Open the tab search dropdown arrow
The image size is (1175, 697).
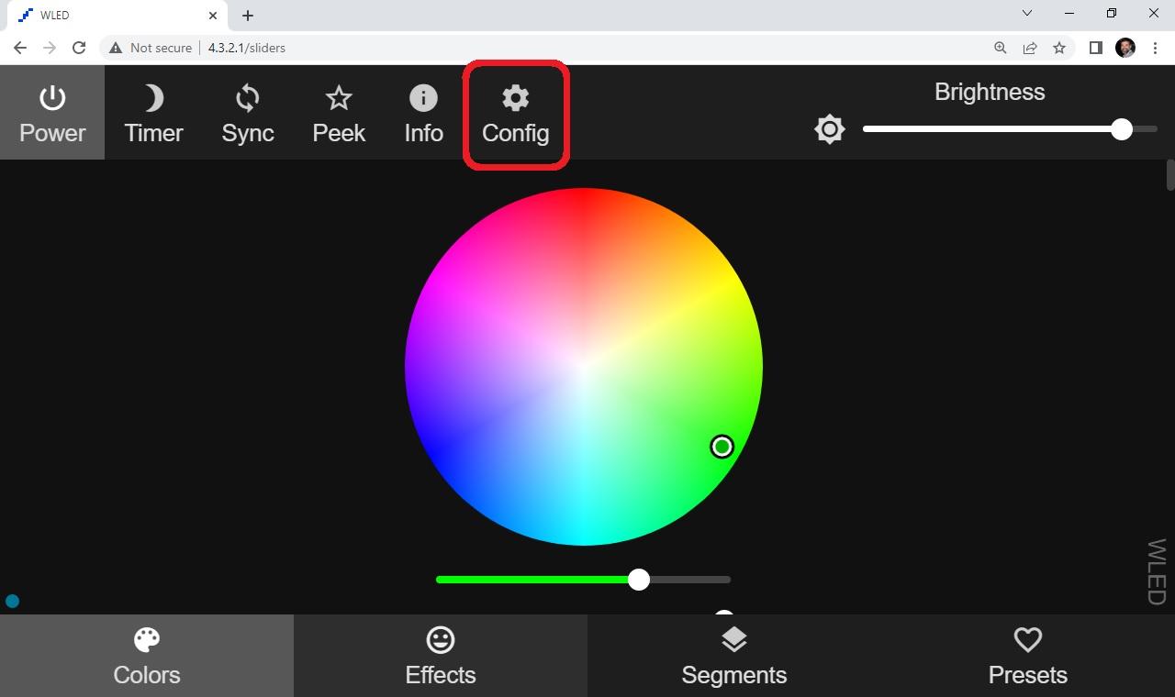point(1027,13)
